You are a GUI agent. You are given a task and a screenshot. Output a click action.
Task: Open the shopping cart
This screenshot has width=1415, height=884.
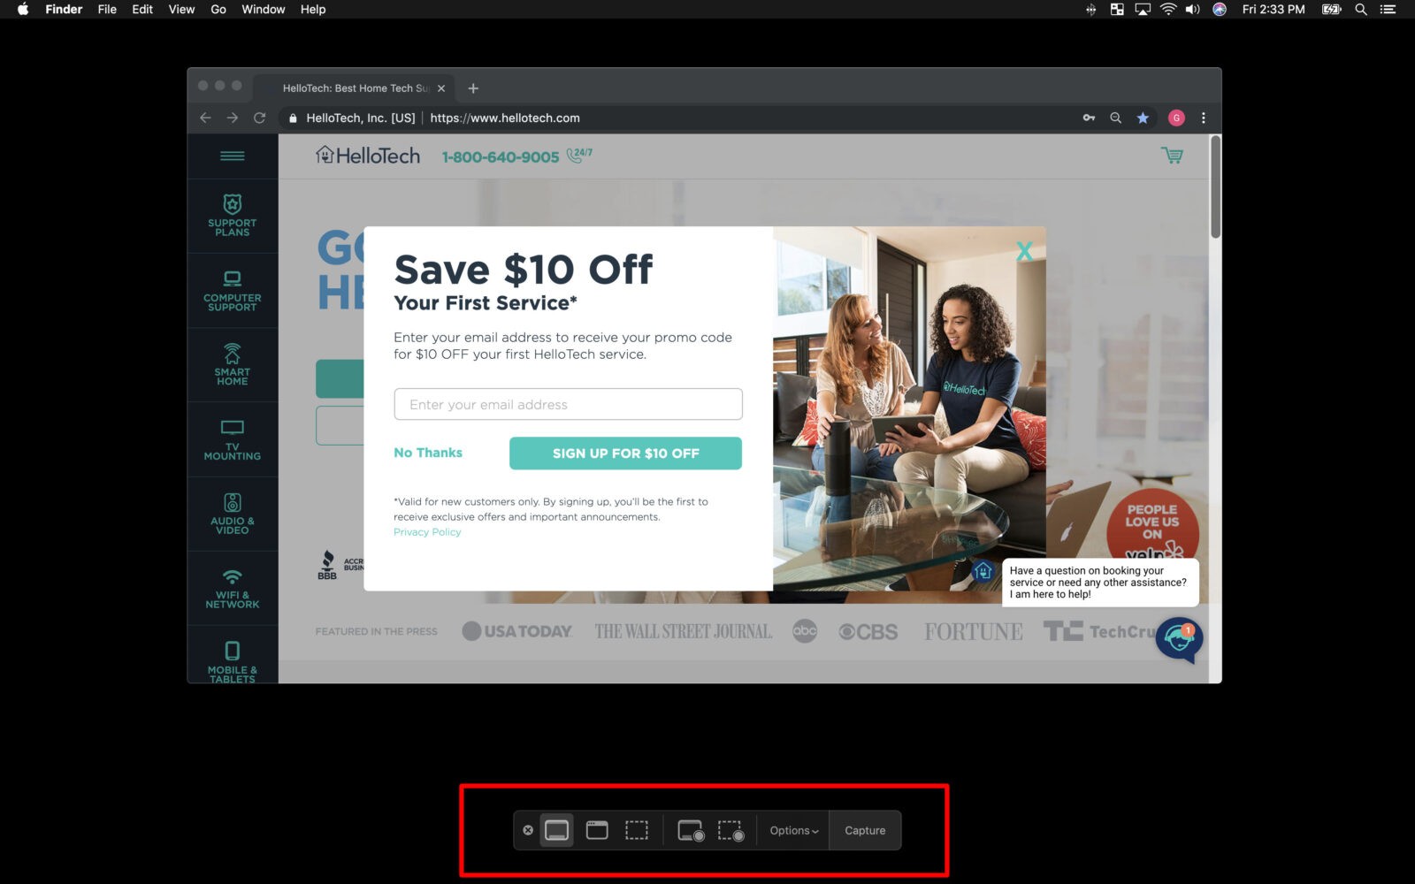click(1172, 156)
